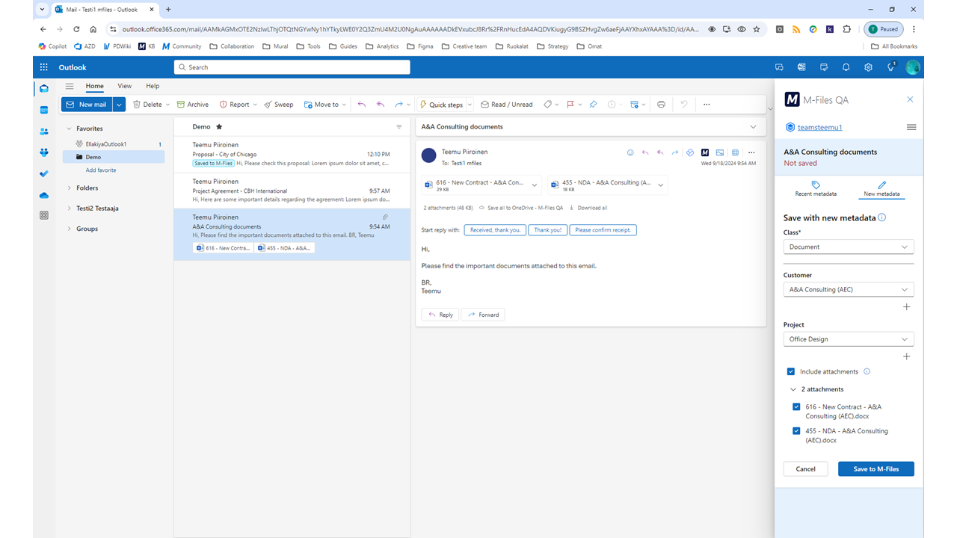Click the Sweep toolbar button

[279, 105]
